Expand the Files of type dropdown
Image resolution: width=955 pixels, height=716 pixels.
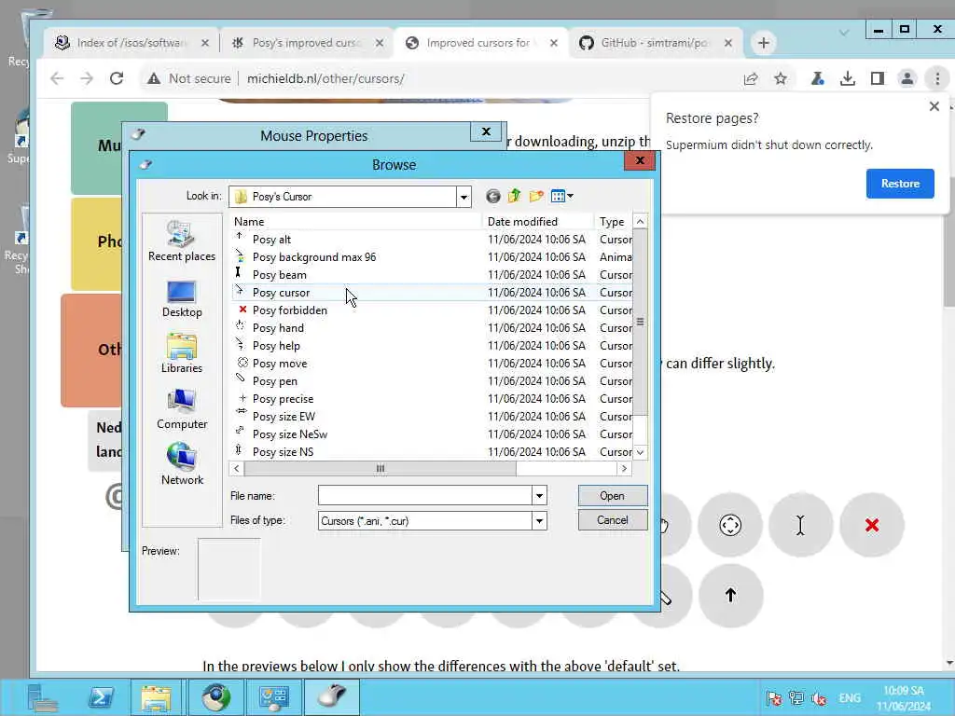539,520
